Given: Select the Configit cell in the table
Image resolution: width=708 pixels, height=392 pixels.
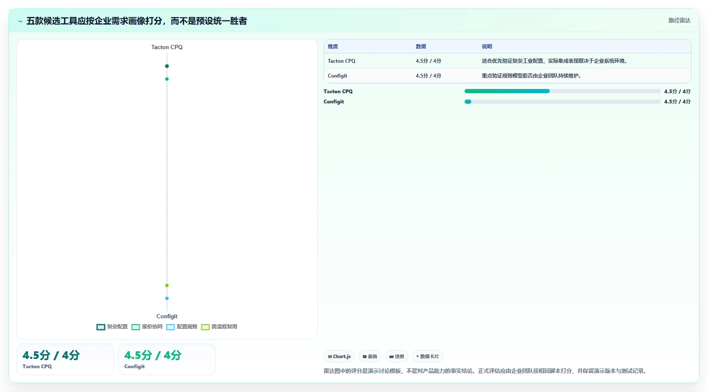Looking at the screenshot, I should pyautogui.click(x=337, y=76).
